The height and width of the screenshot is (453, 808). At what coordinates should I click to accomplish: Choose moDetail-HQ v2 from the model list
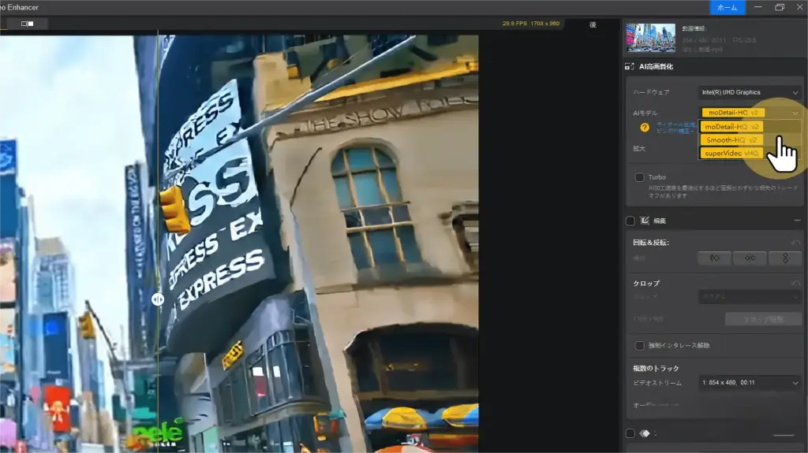[731, 127]
